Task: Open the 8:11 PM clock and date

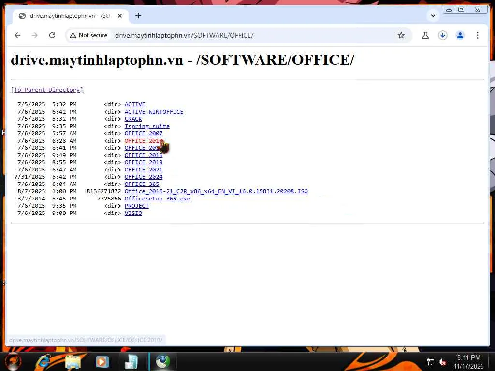Action: [x=469, y=362]
